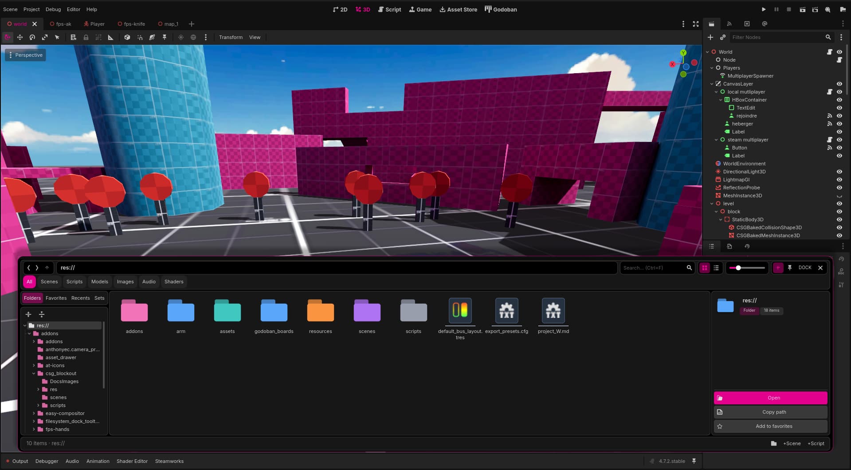Switch to the Script workspace
Viewport: 851px width, 470px height.
click(x=389, y=9)
